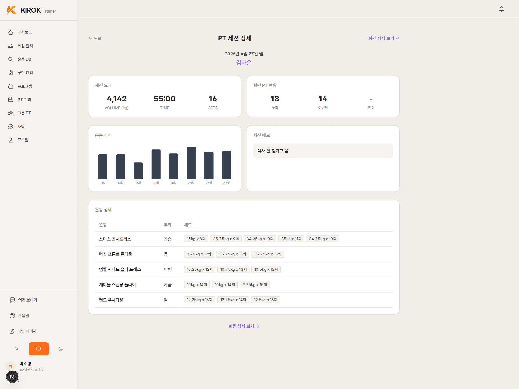Click email ss-t1@kirok.fit
Image resolution: width=519 pixels, height=389 pixels.
tap(31, 369)
